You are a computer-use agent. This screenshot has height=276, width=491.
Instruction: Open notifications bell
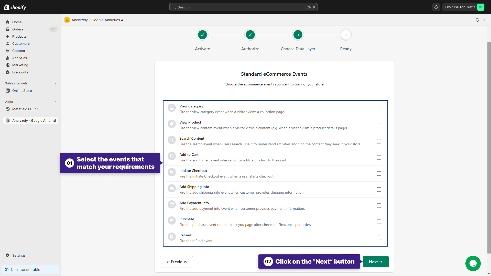[436, 7]
